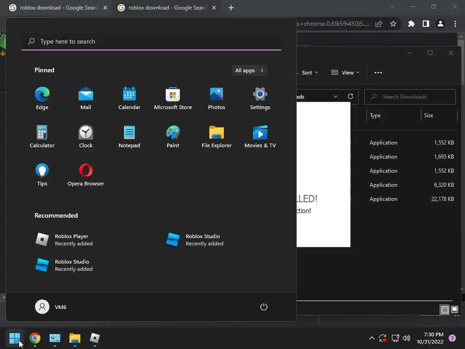465x349 pixels.
Task: Switch to second roblox download tab
Action: tap(167, 8)
